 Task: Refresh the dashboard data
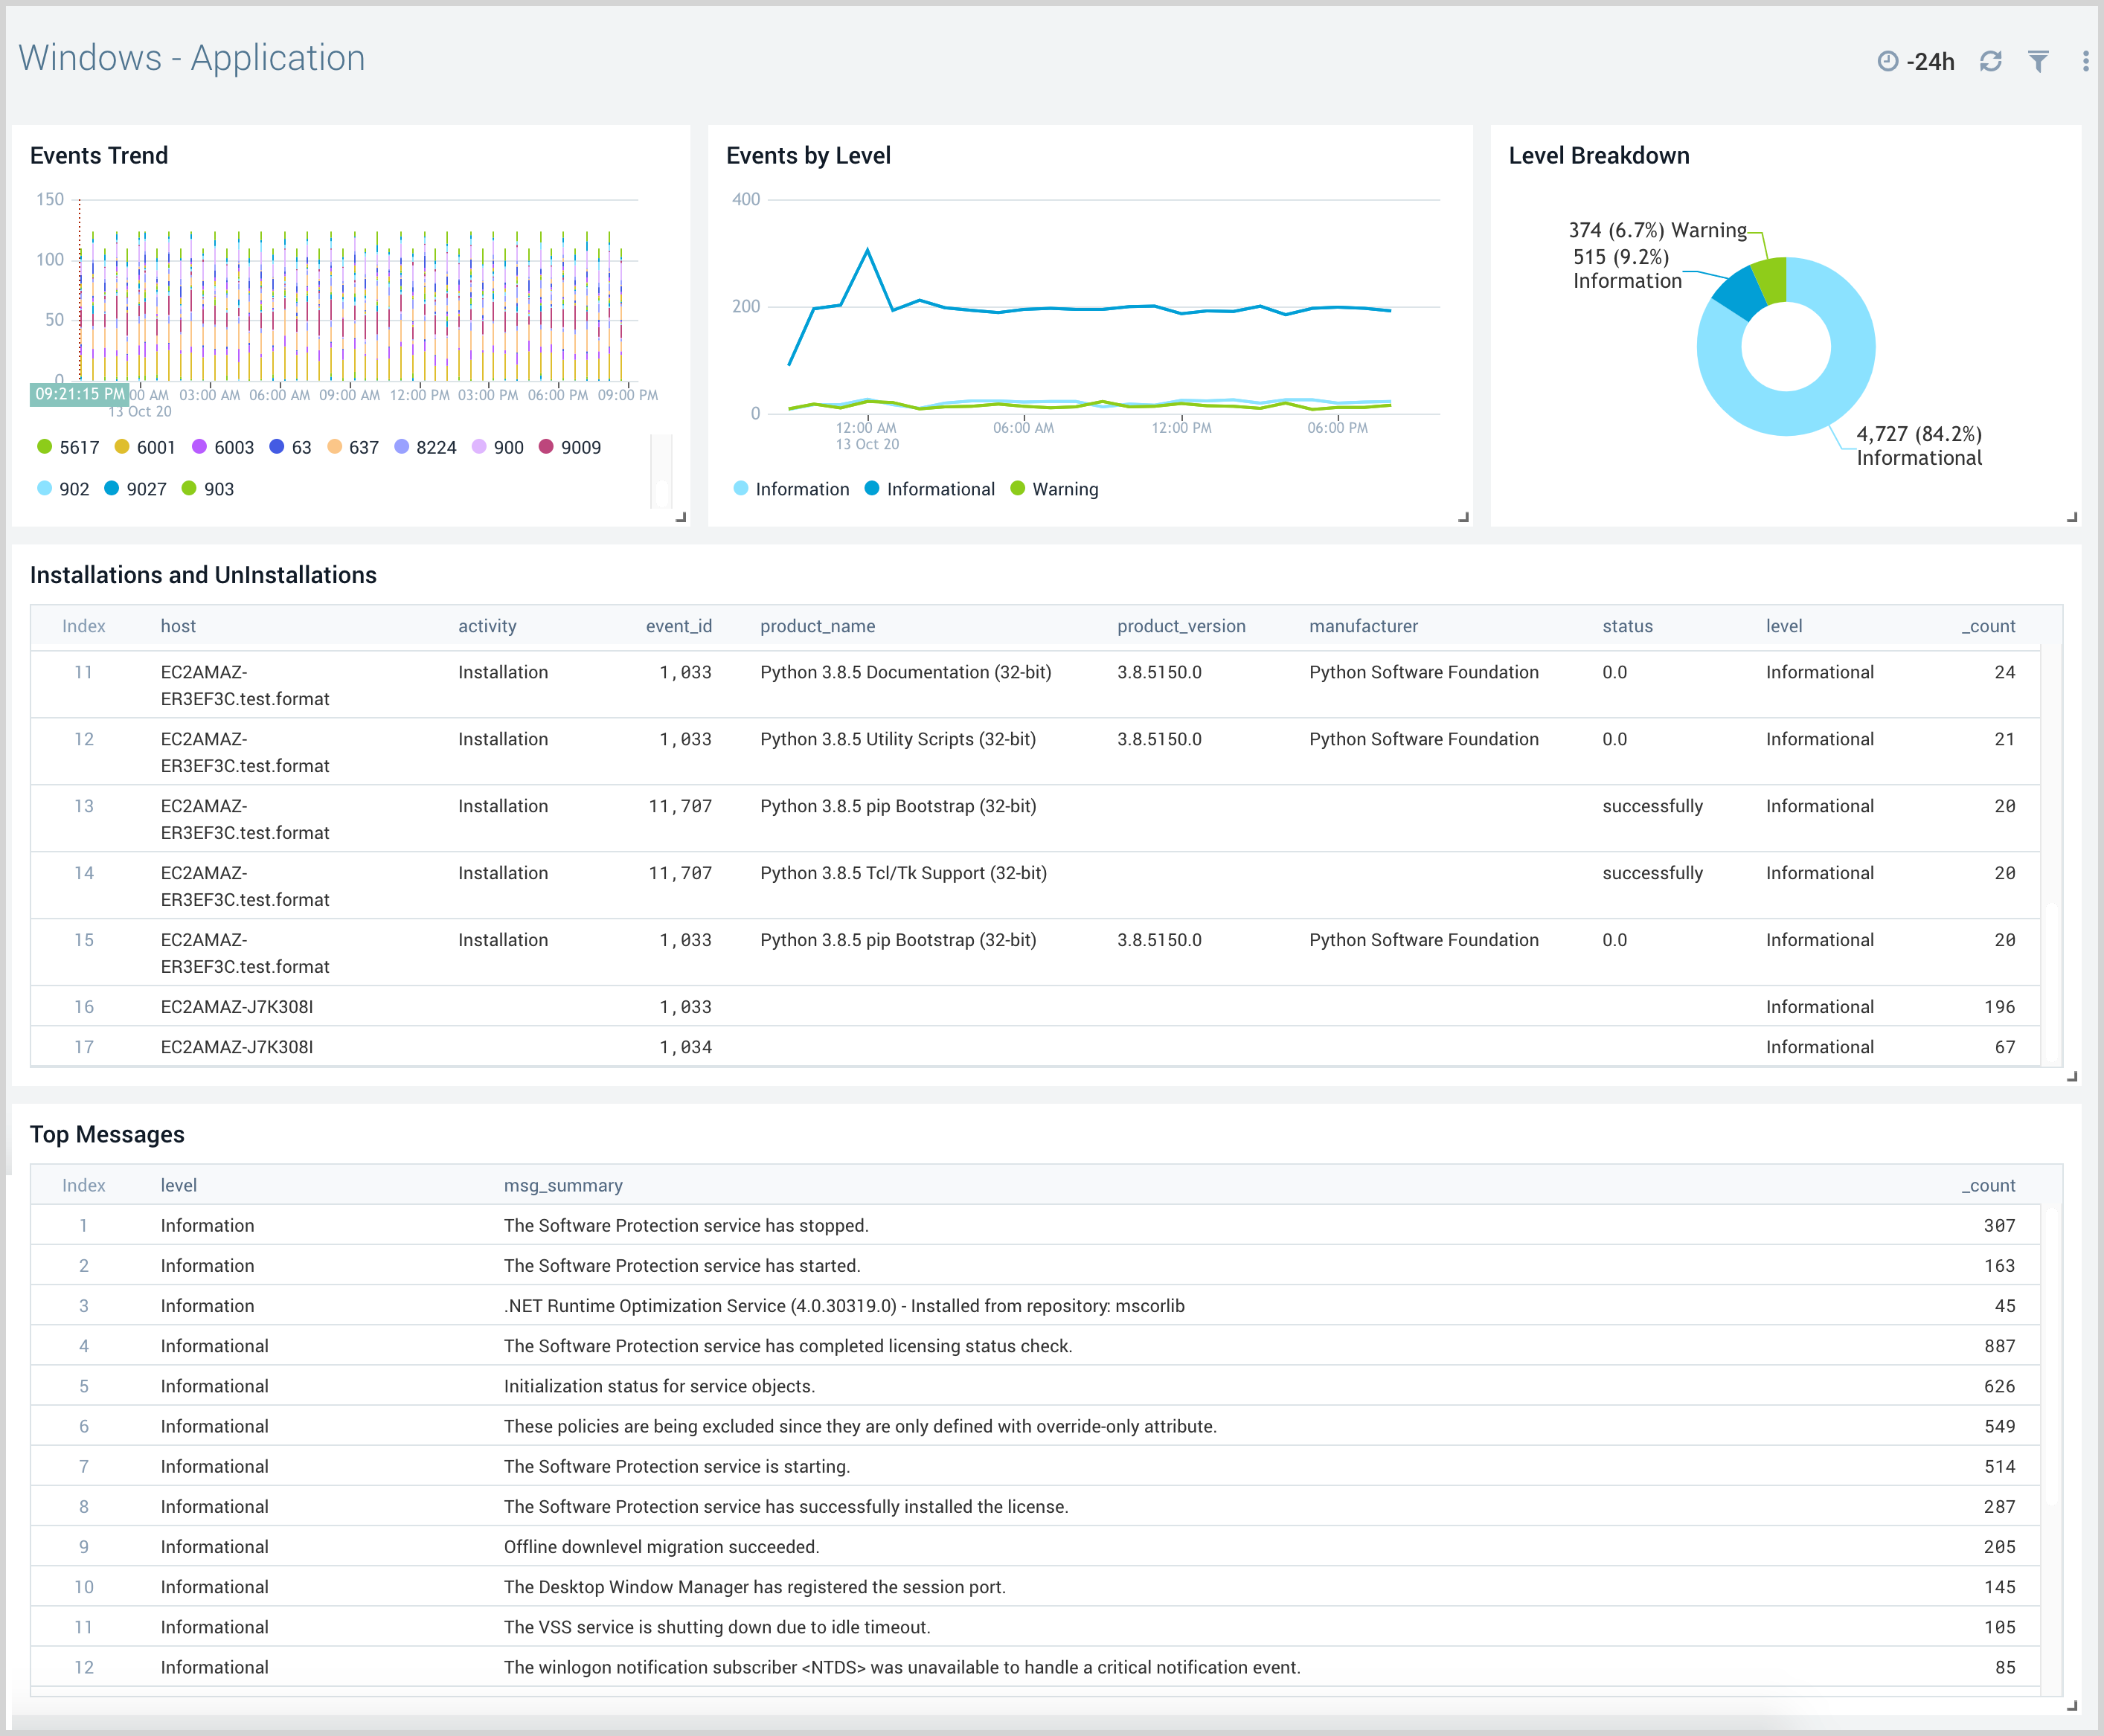pos(1990,61)
